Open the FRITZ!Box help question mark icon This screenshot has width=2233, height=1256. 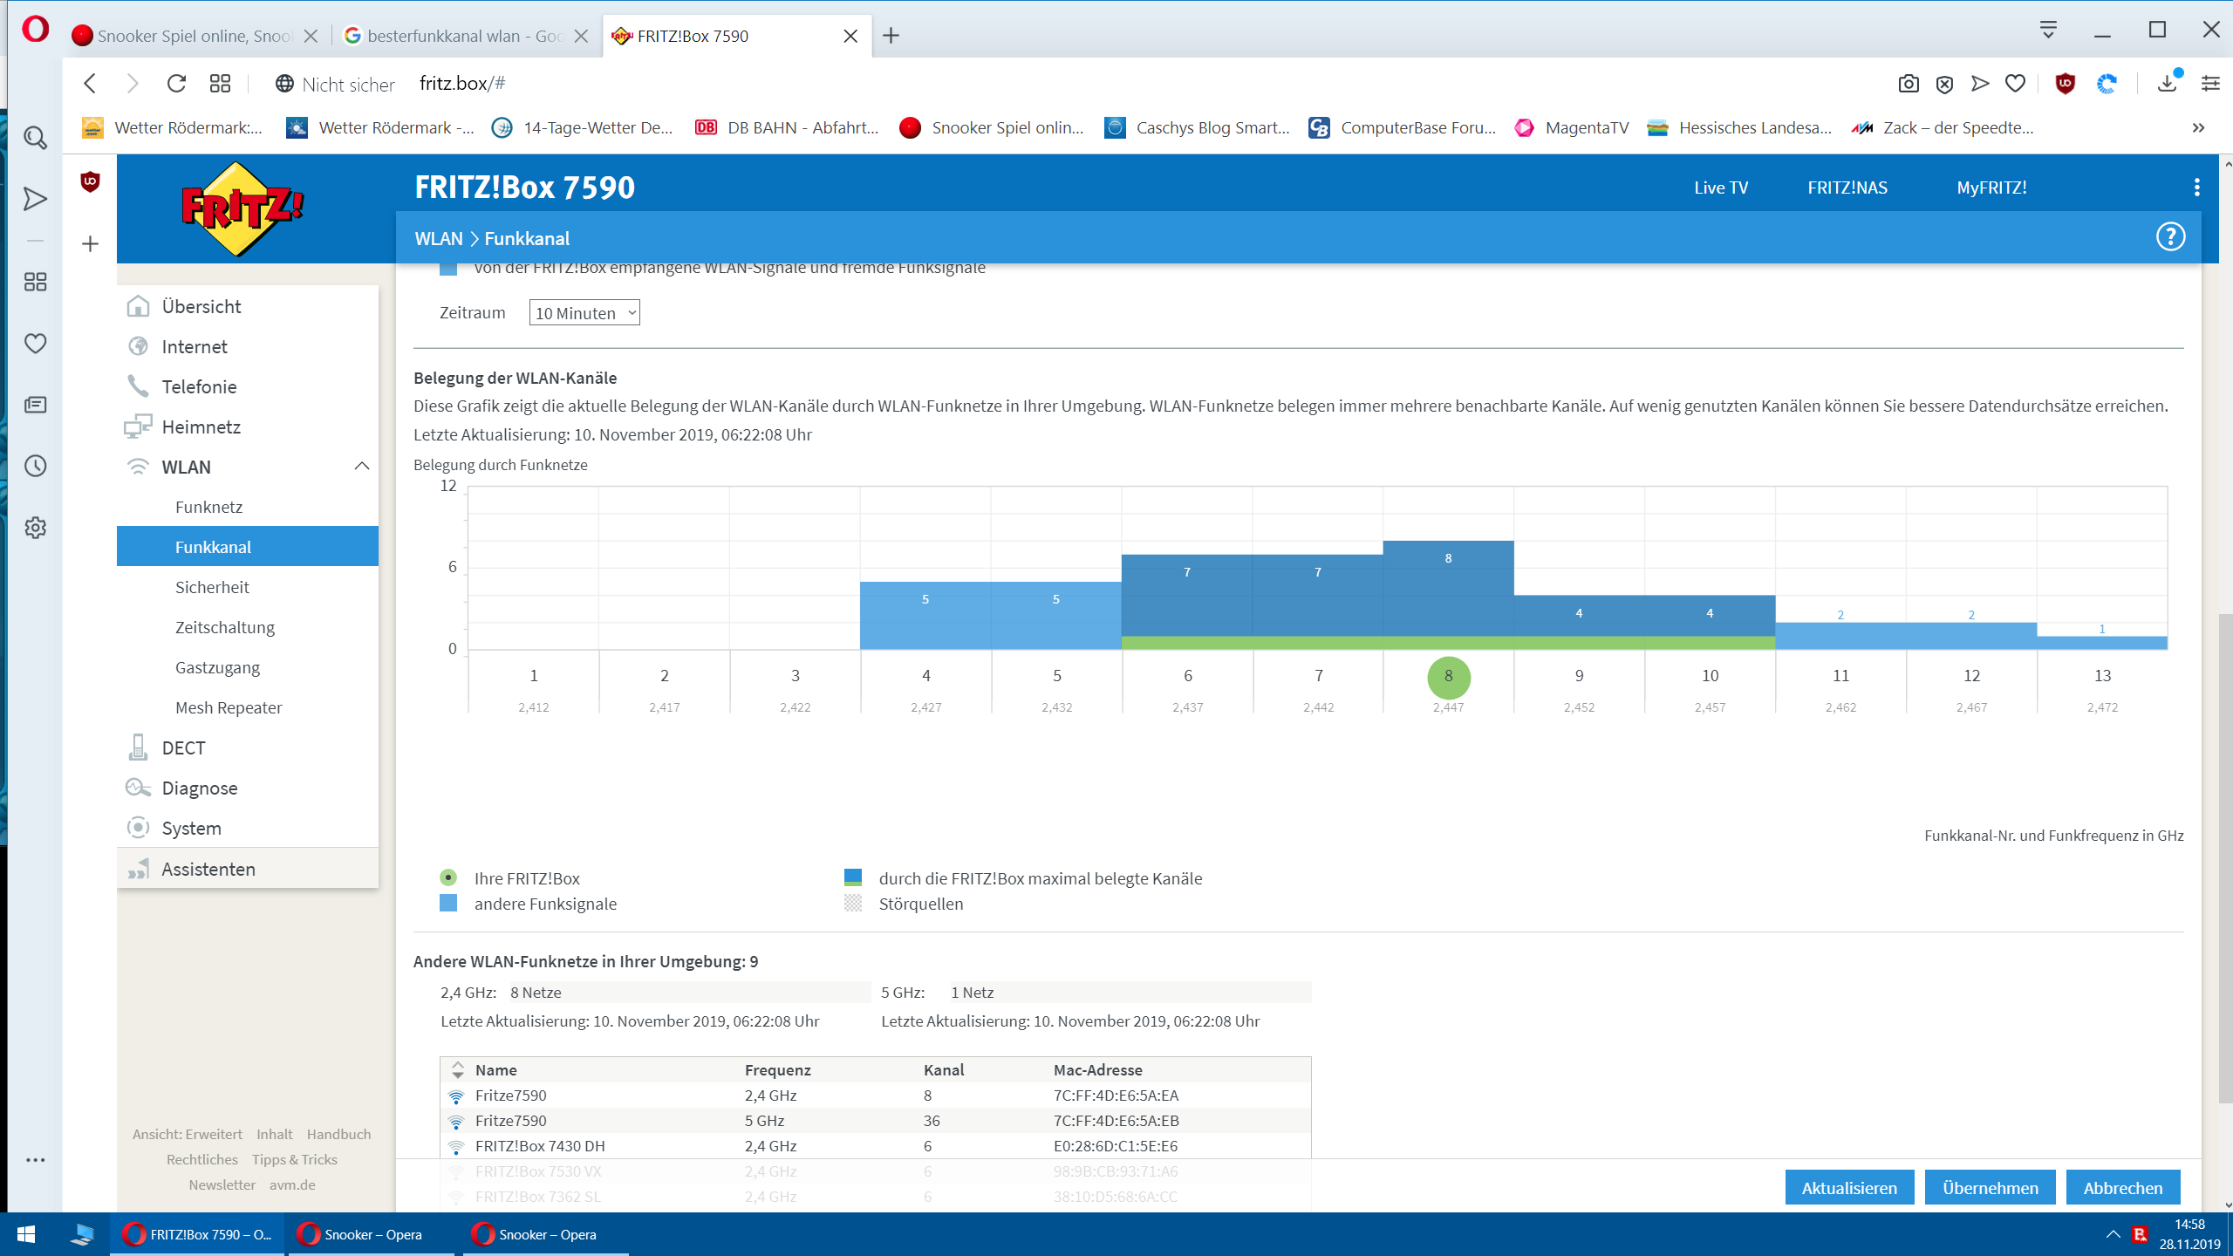(x=2170, y=237)
